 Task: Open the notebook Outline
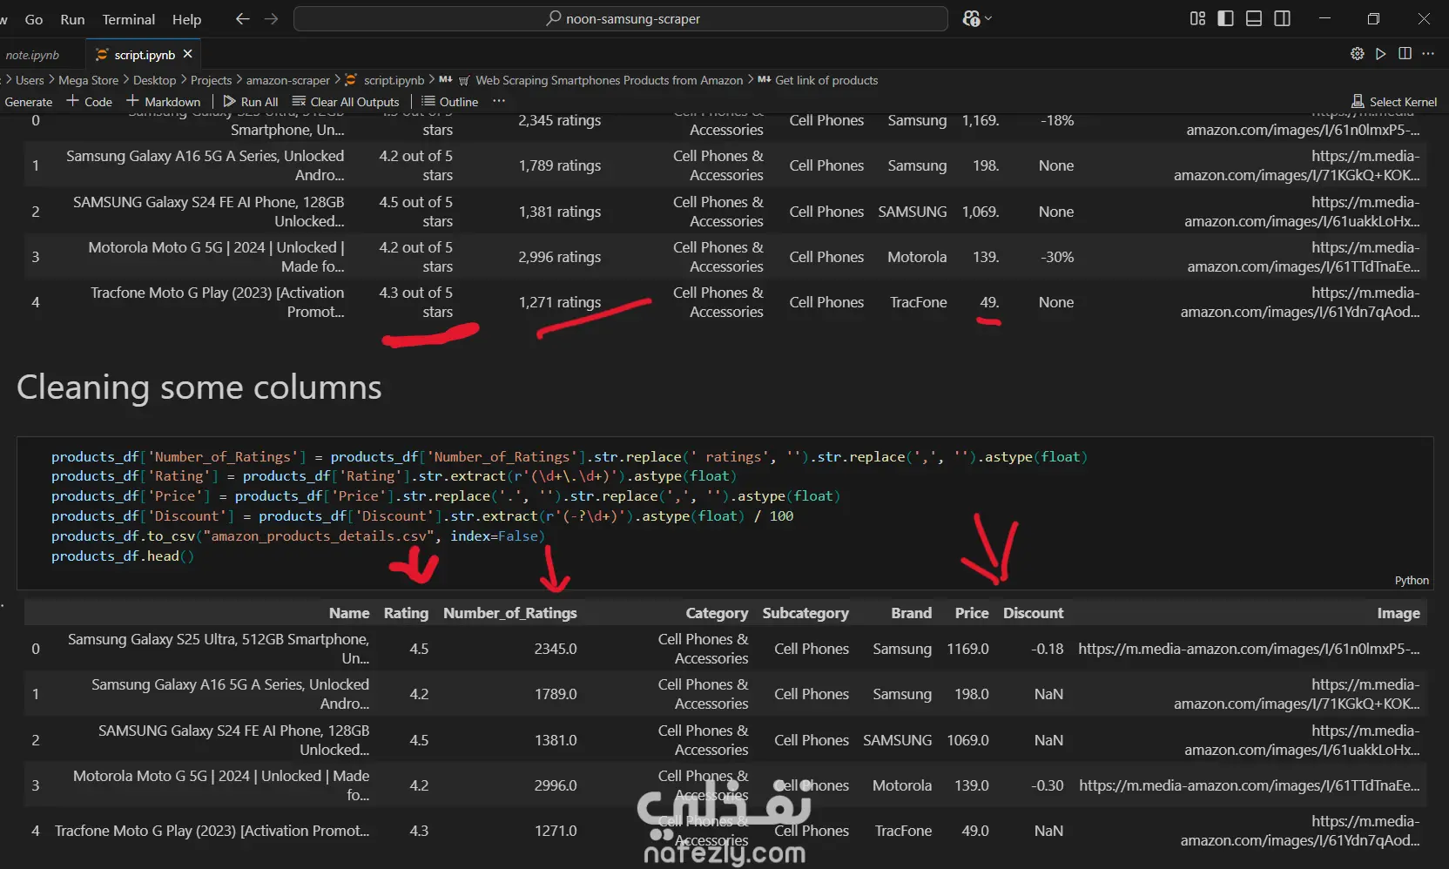pyautogui.click(x=450, y=102)
